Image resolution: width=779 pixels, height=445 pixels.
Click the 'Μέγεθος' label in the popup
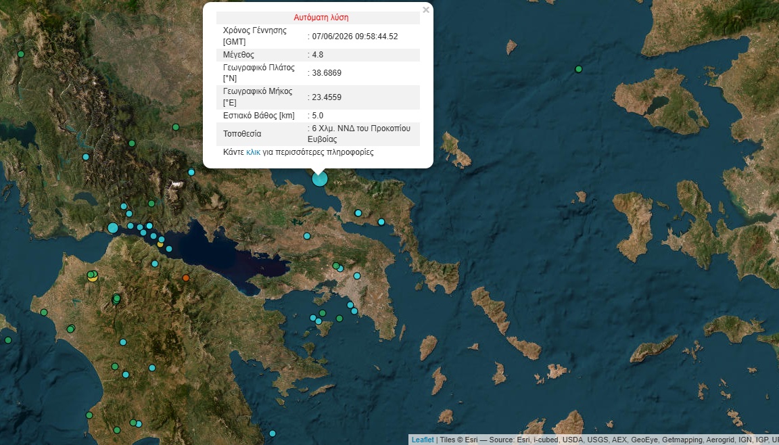[239, 55]
